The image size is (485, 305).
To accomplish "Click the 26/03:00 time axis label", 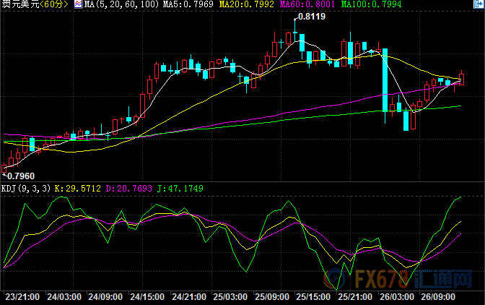I will (x=397, y=297).
